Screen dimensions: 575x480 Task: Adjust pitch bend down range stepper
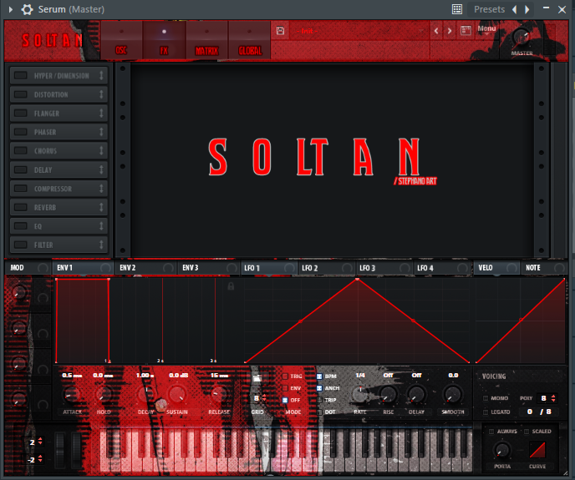tap(40, 458)
